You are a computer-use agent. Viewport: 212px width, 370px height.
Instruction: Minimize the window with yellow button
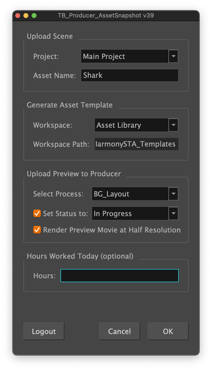click(26, 16)
